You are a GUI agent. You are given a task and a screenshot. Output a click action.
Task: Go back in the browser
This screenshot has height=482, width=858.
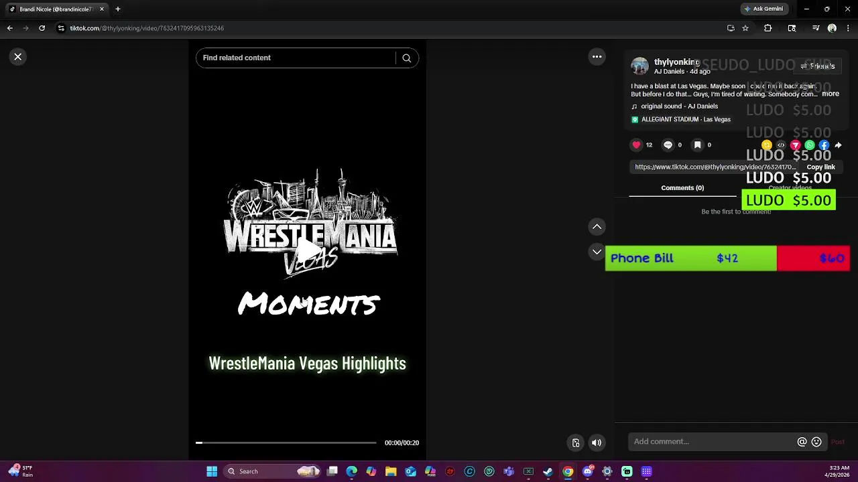coord(9,28)
